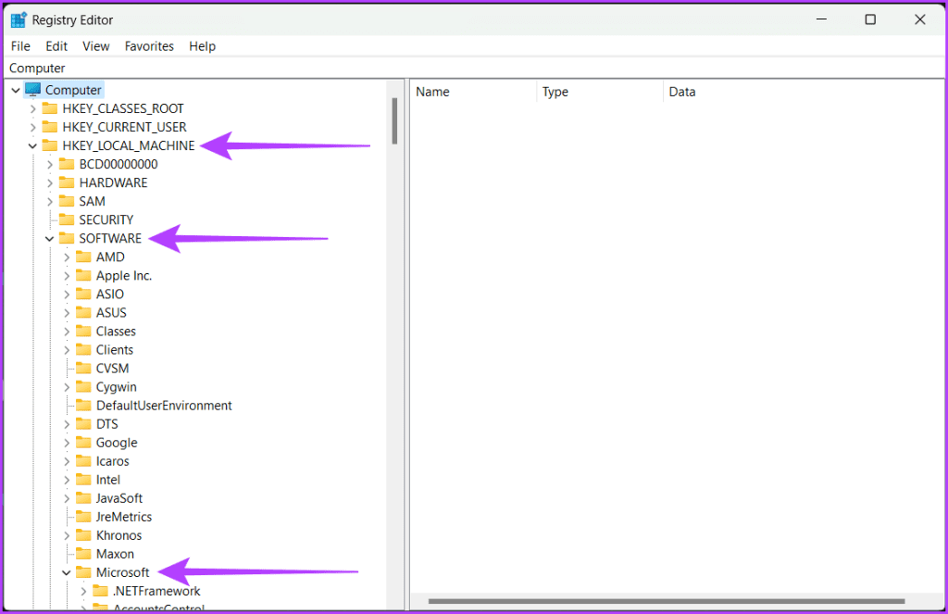Click the Type column header
Screen dimensions: 948x614
(600, 92)
